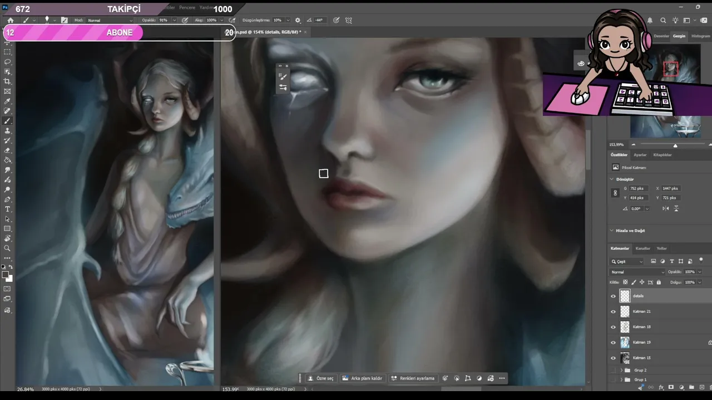Open contextual task bar more options
Viewport: 712px width, 400px height.
[502, 378]
